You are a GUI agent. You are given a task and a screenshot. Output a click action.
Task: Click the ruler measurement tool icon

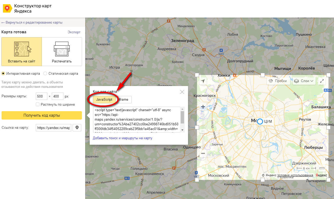pyautogui.click(x=322, y=168)
